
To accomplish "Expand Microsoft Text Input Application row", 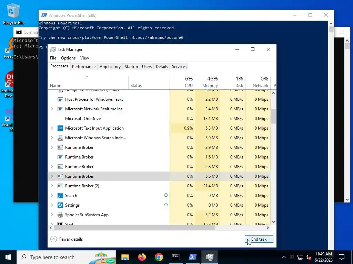I will (x=52, y=128).
